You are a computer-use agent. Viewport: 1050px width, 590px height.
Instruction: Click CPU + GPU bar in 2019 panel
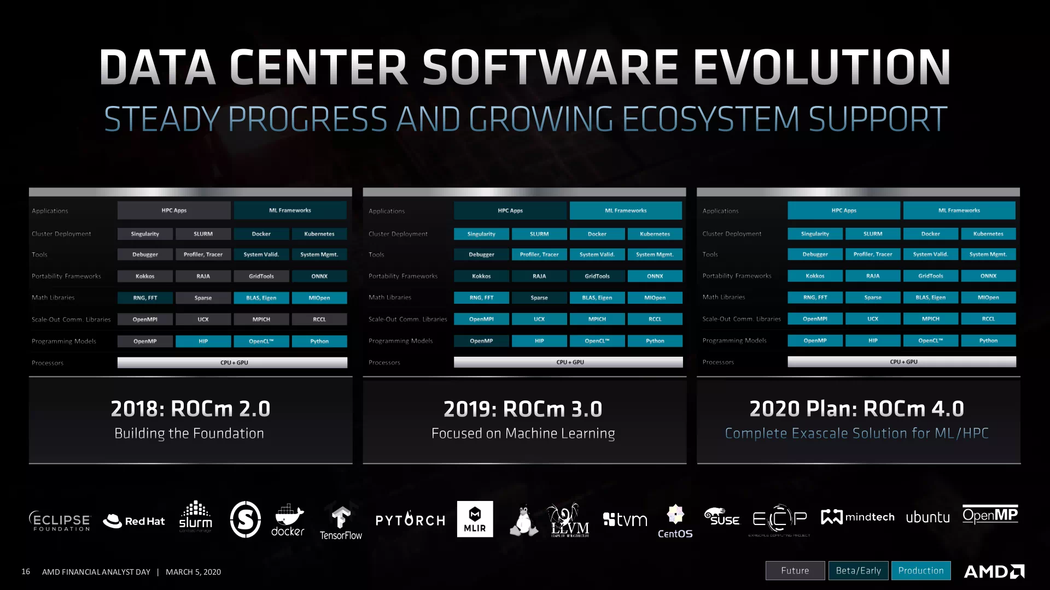click(568, 362)
